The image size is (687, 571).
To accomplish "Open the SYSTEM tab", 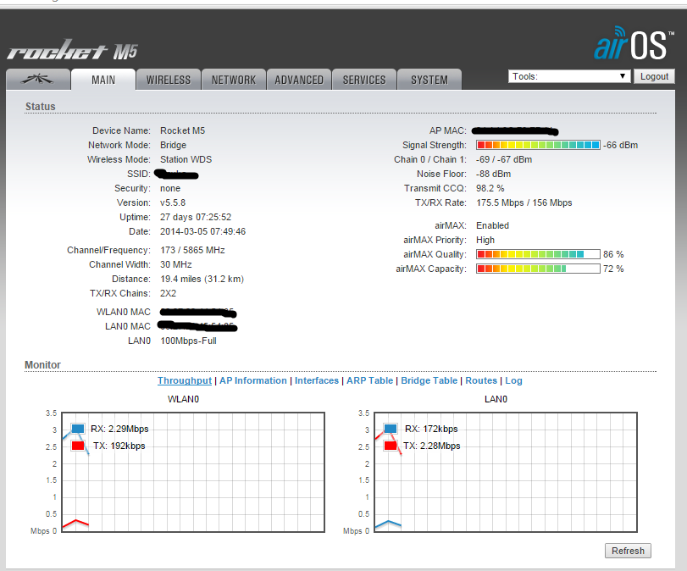I will pyautogui.click(x=429, y=80).
